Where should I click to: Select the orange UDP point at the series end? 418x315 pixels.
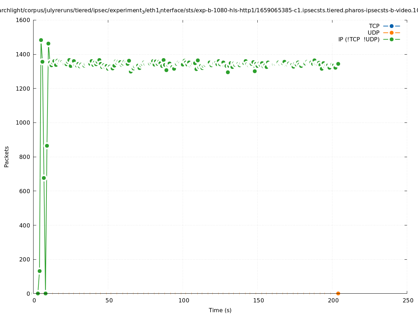pos(338,293)
